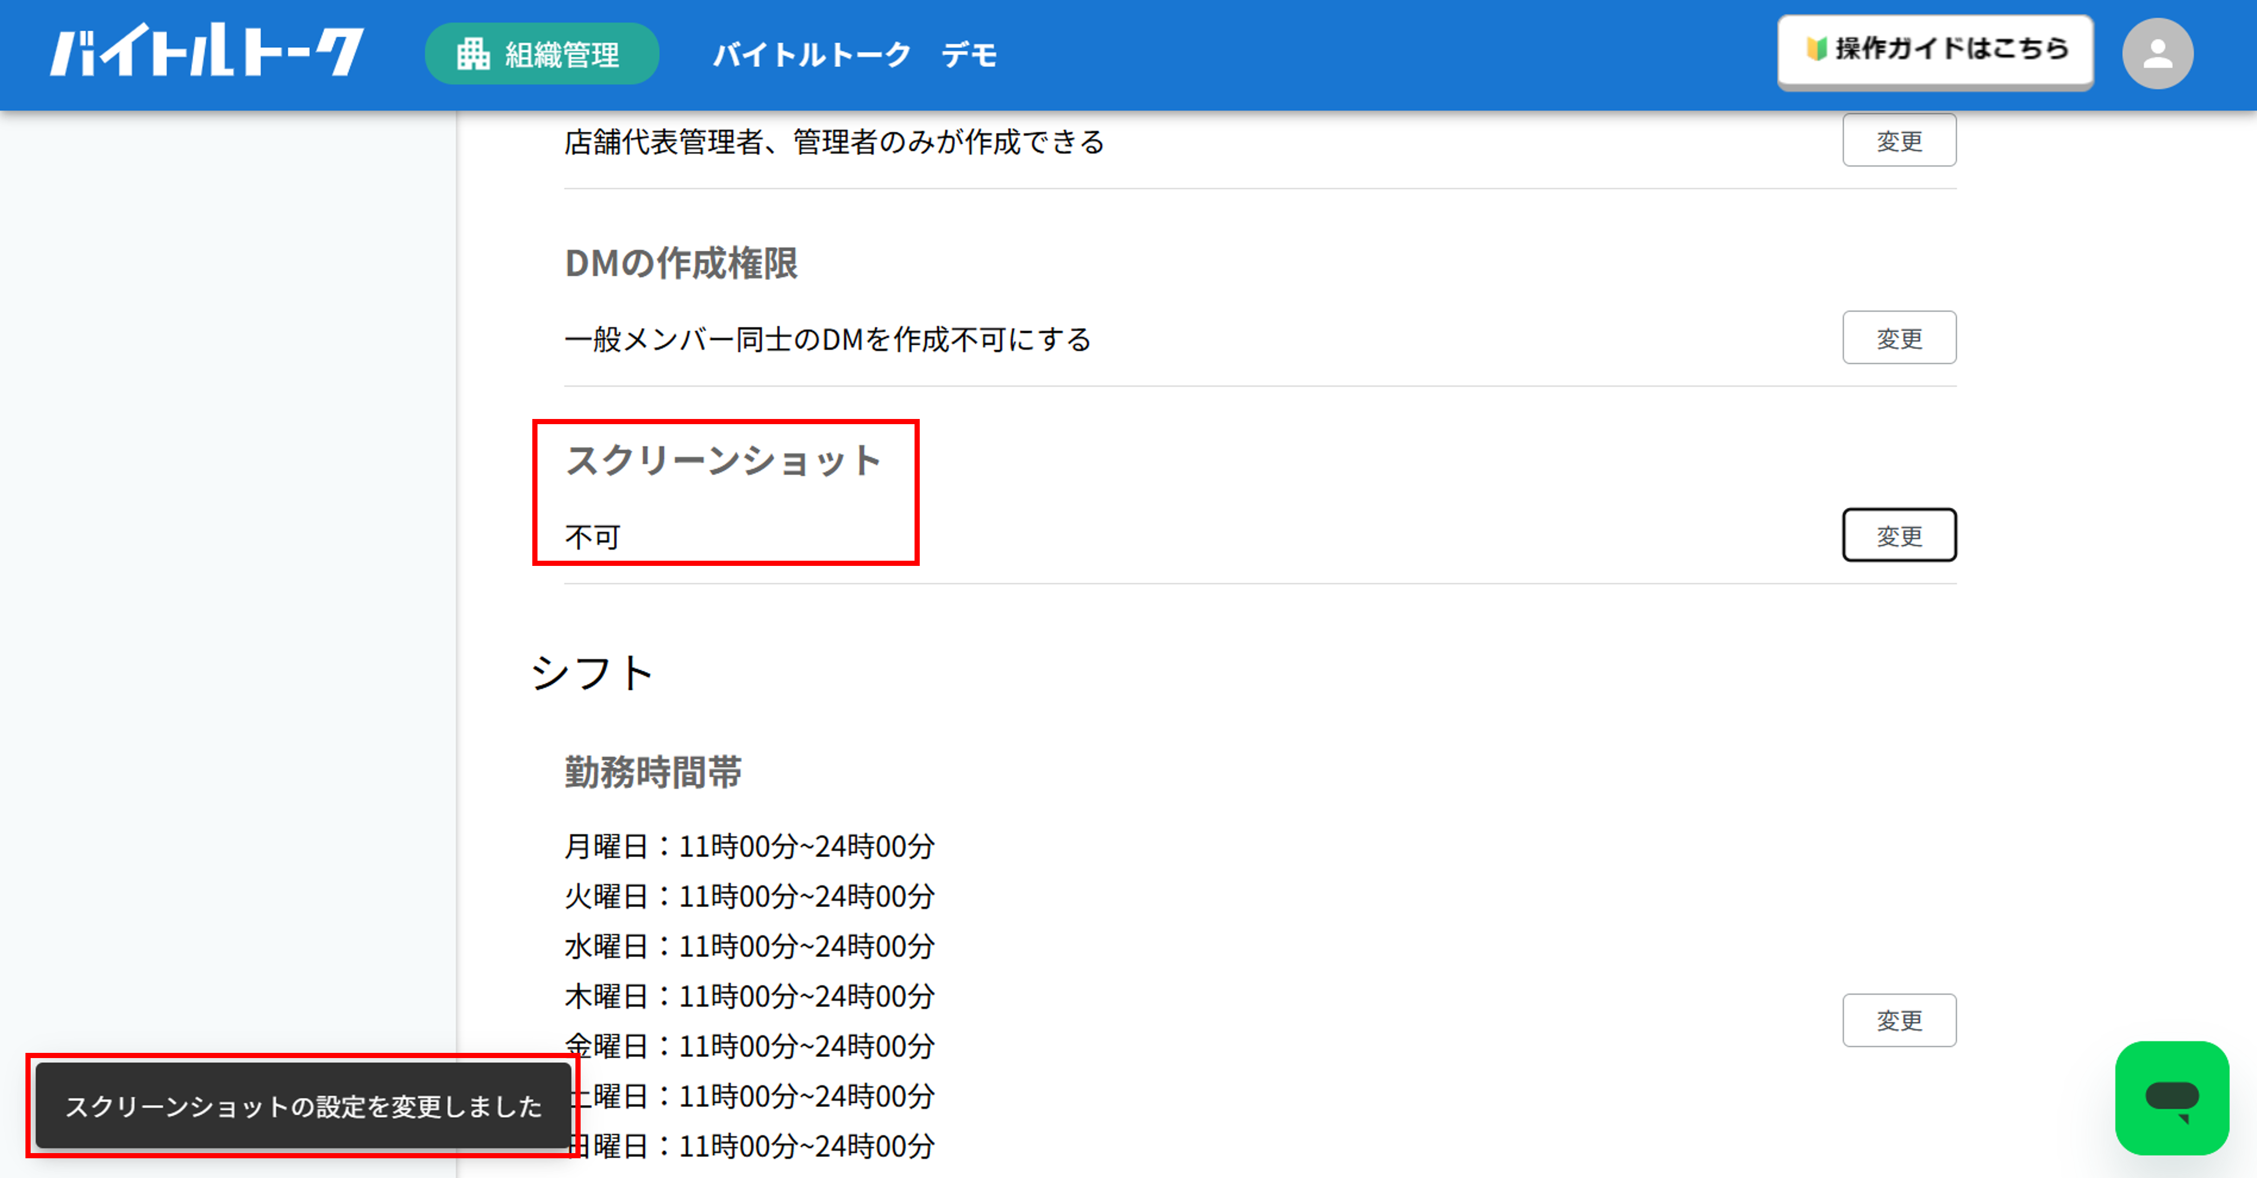Click 一般メンバー同士のDMを作成不可にする text
The image size is (2257, 1178).
828,339
